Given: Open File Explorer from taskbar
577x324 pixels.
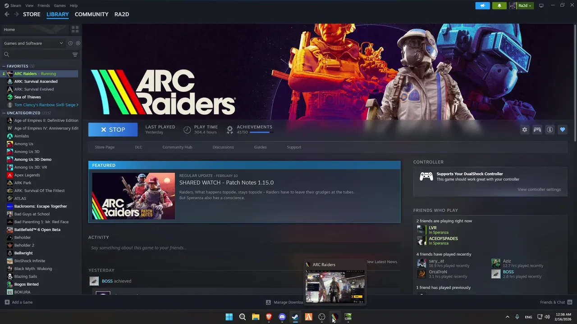Looking at the screenshot, I should [256, 317].
